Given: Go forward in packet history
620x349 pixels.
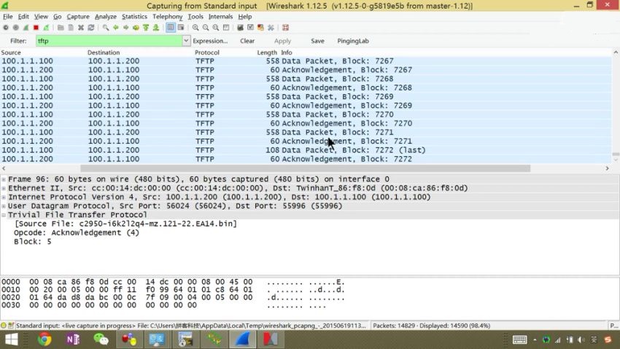Looking at the screenshot, I should tap(125, 28).
